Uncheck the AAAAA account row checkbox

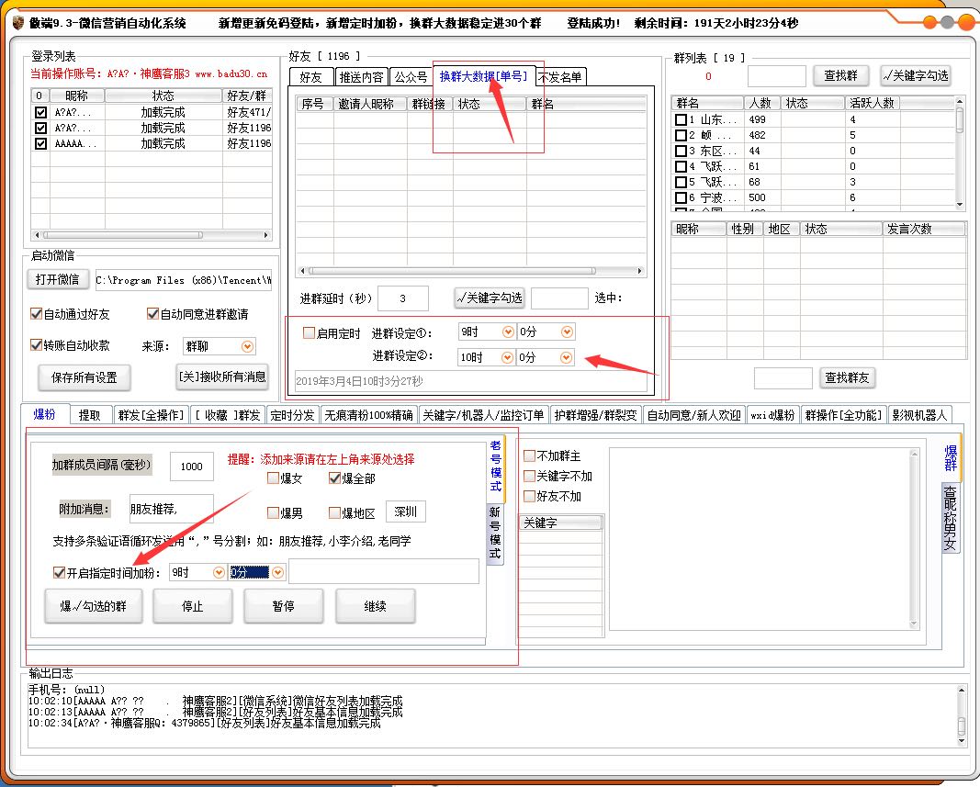click(40, 143)
